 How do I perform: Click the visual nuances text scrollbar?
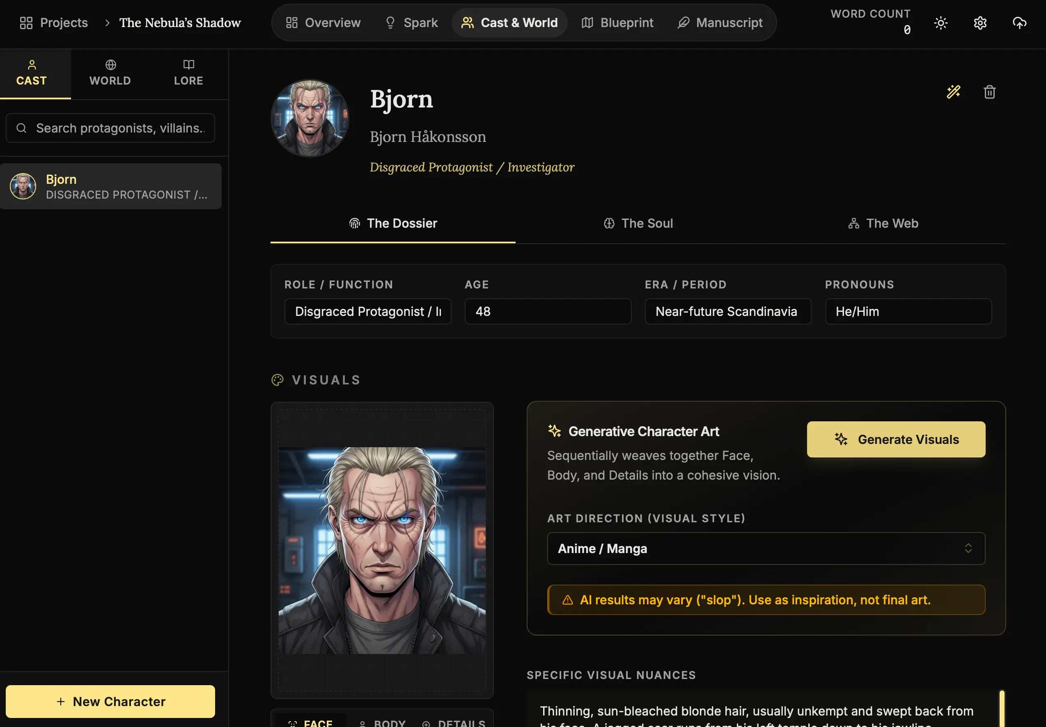coord(1001,709)
